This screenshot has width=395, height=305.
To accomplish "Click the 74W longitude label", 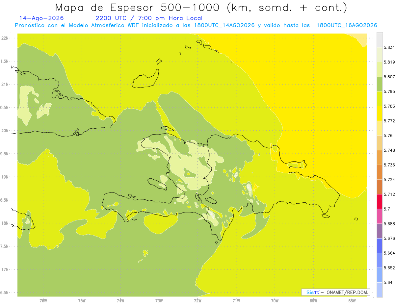I will [x=120, y=300].
